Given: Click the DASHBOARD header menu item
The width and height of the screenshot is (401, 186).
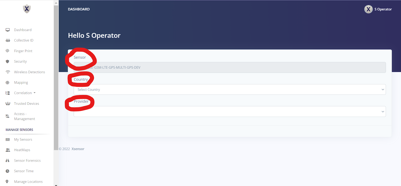Looking at the screenshot, I should 79,9.
